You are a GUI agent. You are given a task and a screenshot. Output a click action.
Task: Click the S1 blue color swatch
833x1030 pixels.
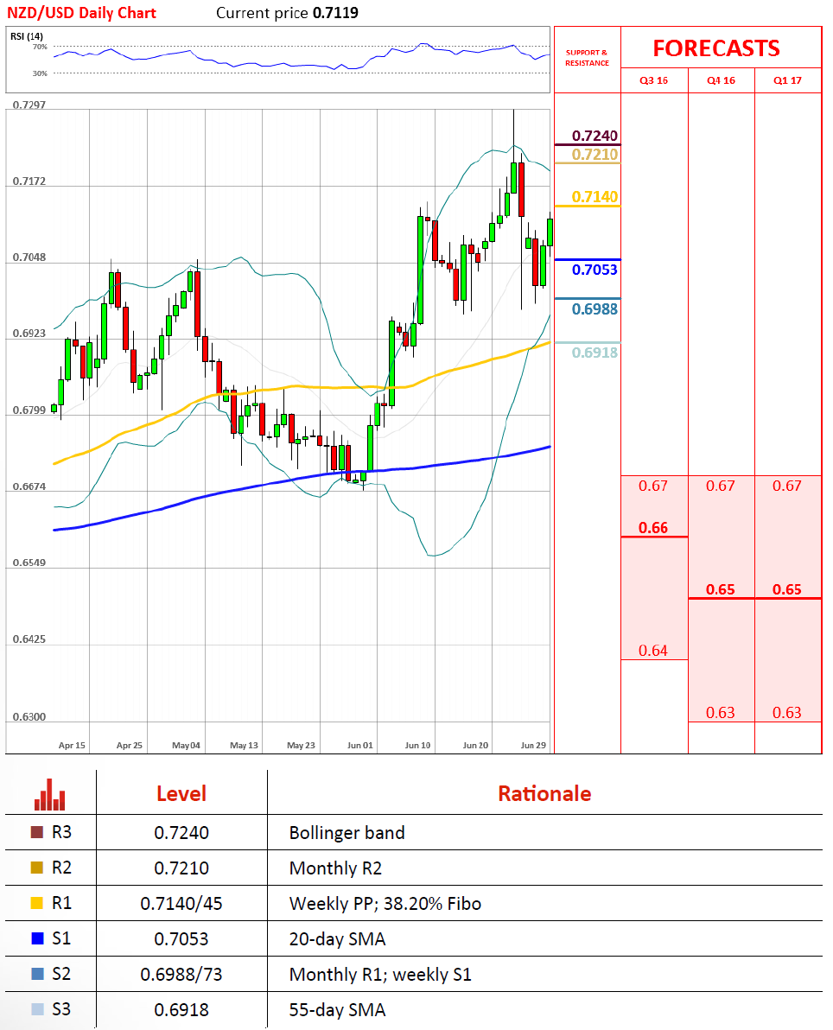(x=37, y=938)
